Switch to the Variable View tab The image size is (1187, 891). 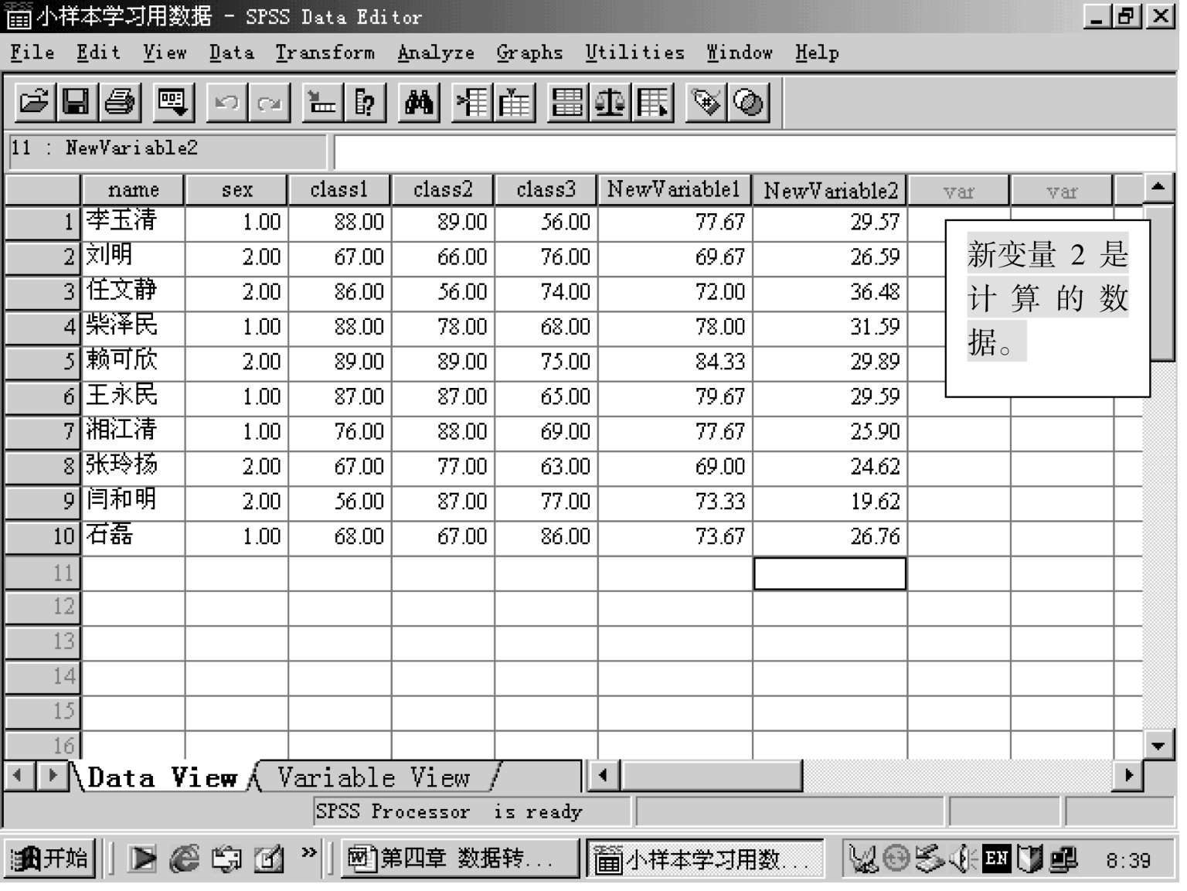[x=374, y=777]
